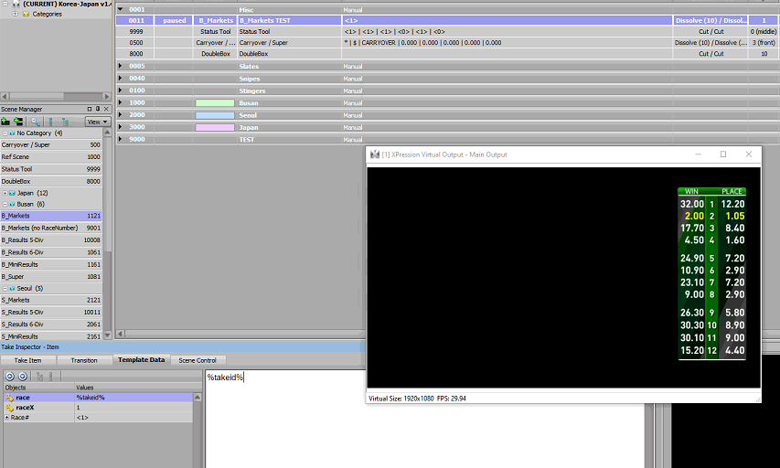Viewport: 780px width, 468px height.
Task: Click the pink color swatch of 3000 Japan
Action: [x=215, y=127]
